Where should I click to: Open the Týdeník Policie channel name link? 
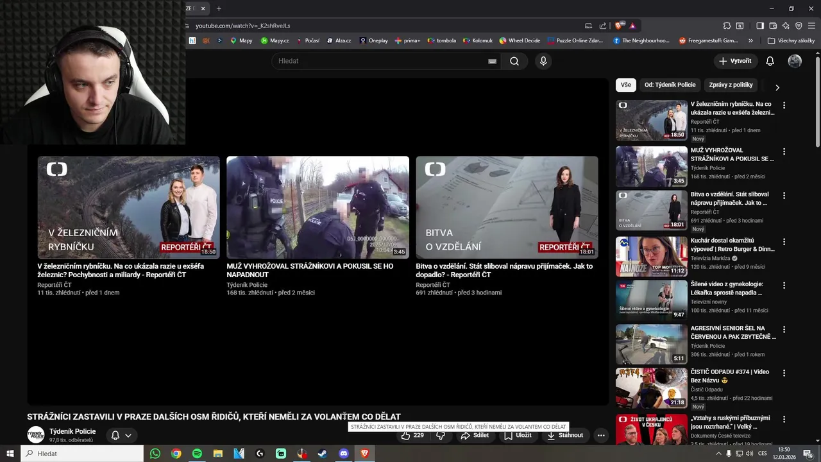pos(72,431)
